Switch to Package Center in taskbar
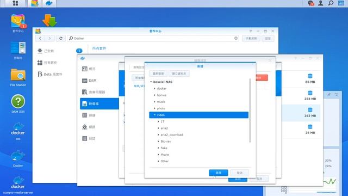 click(35, 3)
